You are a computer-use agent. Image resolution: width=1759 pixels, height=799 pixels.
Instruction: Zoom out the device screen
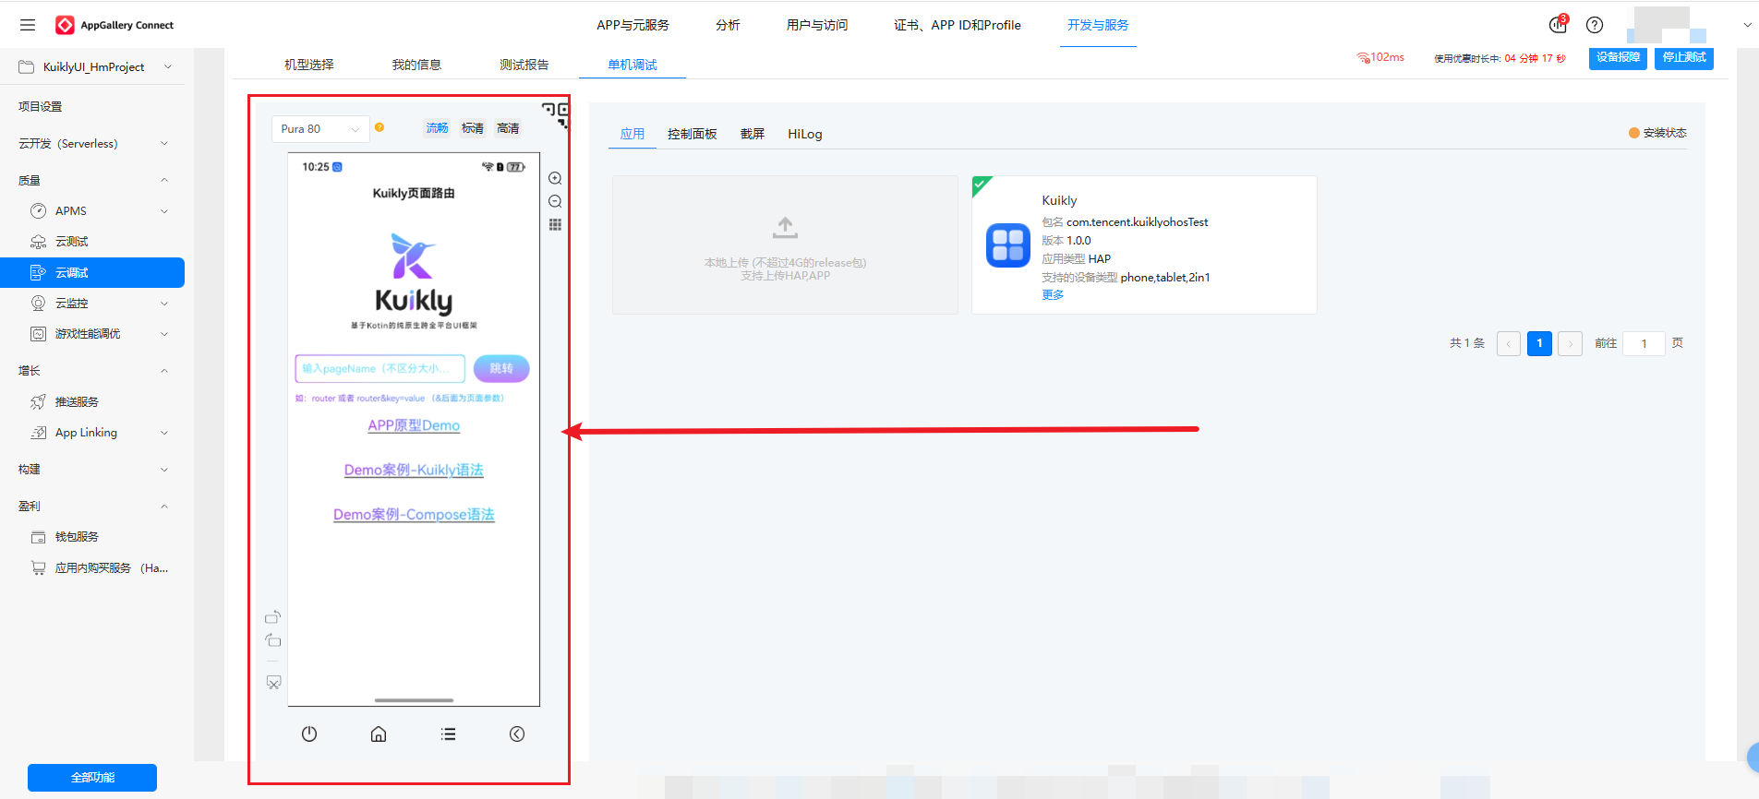click(555, 201)
